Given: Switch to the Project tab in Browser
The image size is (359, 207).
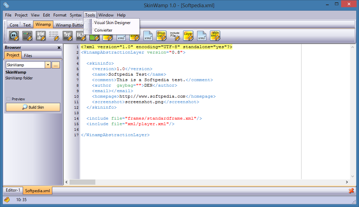Looking at the screenshot, I should click(13, 55).
